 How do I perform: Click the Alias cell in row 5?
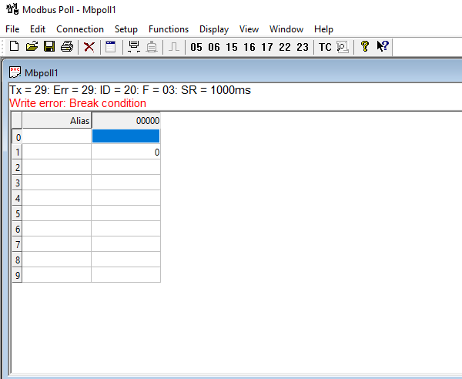57,213
